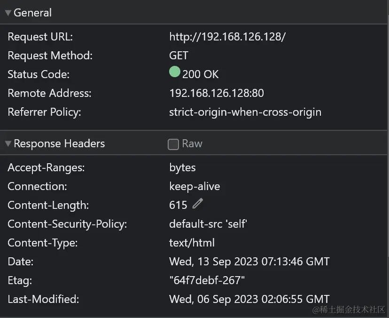This screenshot has height=318, width=389.
Task: Click the Request URL value http://192.168.126.128/
Action: (227, 37)
